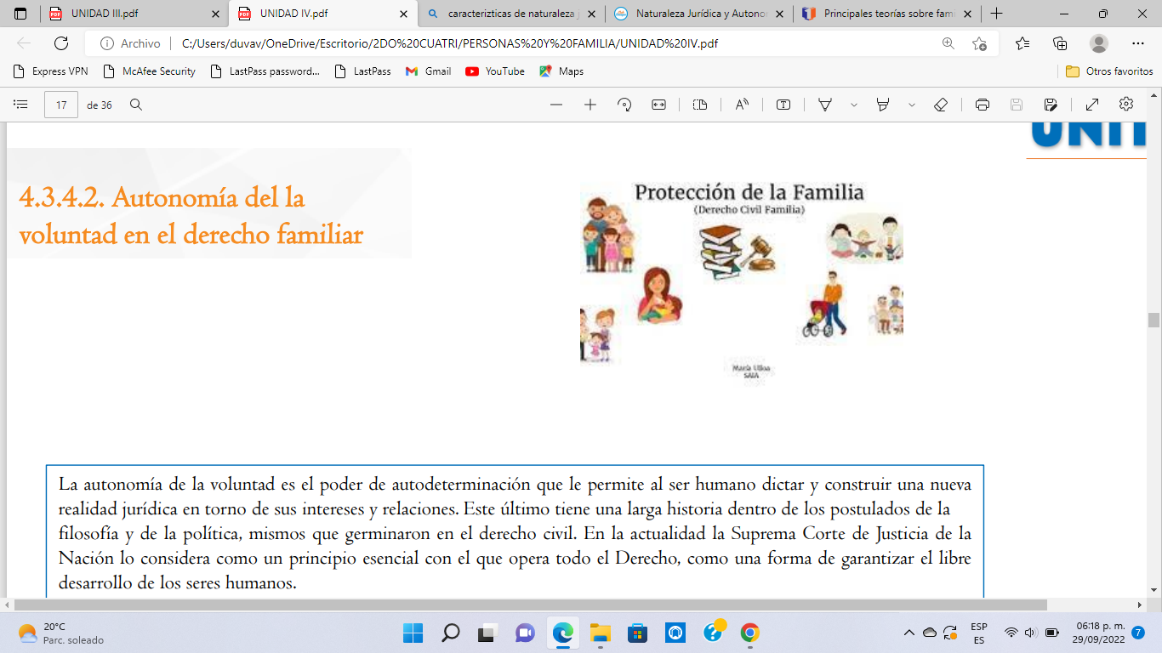Select the Erase tool
This screenshot has height=653, width=1162.
(941, 104)
